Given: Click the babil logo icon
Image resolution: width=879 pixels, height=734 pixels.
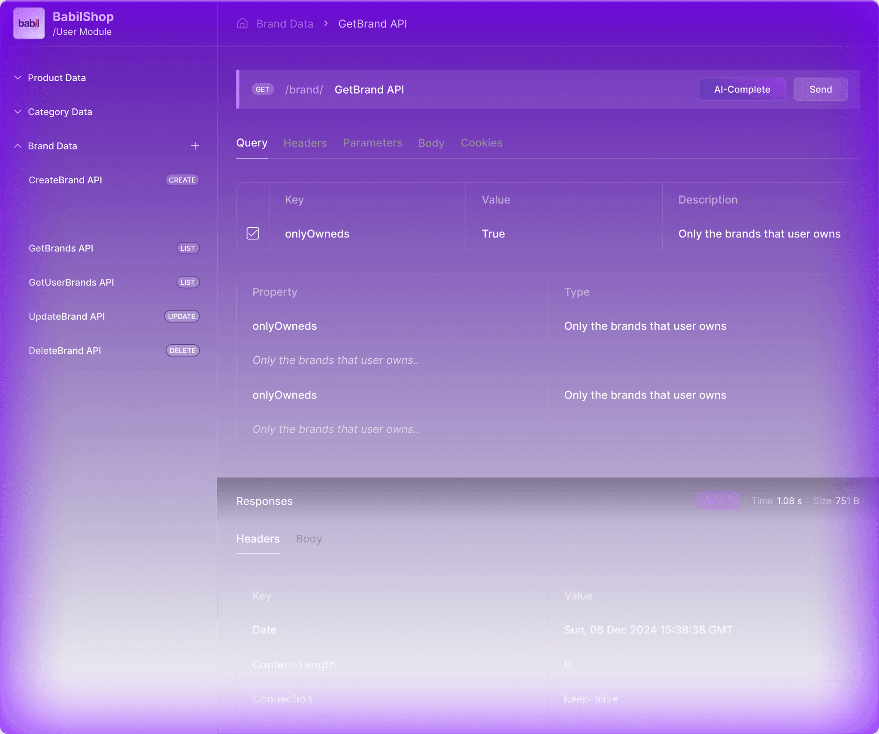Looking at the screenshot, I should coord(29,24).
